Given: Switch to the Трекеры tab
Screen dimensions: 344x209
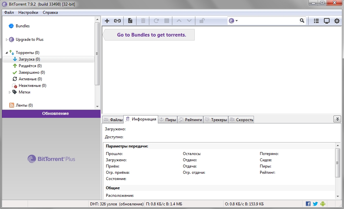Looking at the screenshot, I should tap(216, 120).
